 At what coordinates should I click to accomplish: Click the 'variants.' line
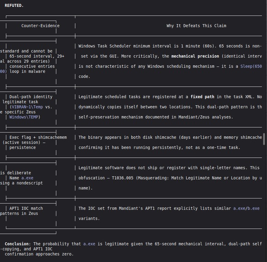(x=89, y=219)
